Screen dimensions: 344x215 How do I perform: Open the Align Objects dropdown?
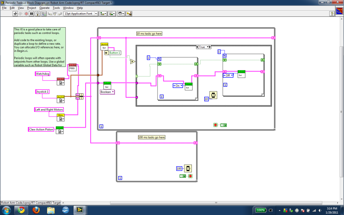click(x=103, y=14)
